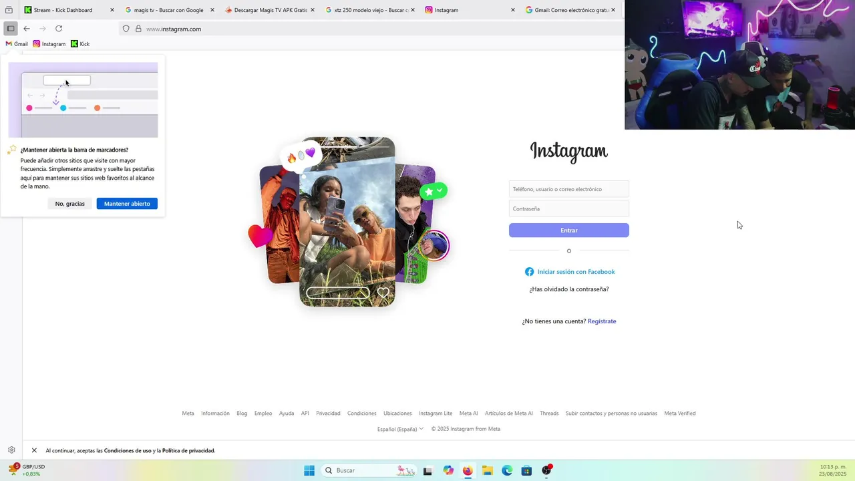
Task: Open the Privacidad footer link
Action: (328, 414)
